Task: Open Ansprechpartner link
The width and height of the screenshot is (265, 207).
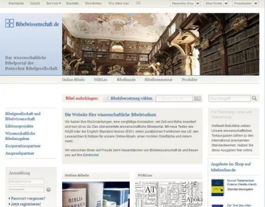Action: coord(20,153)
